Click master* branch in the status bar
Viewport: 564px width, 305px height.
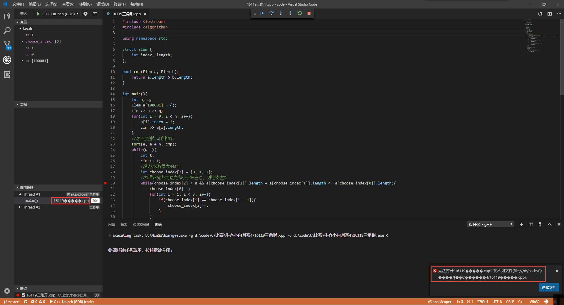[12, 301]
